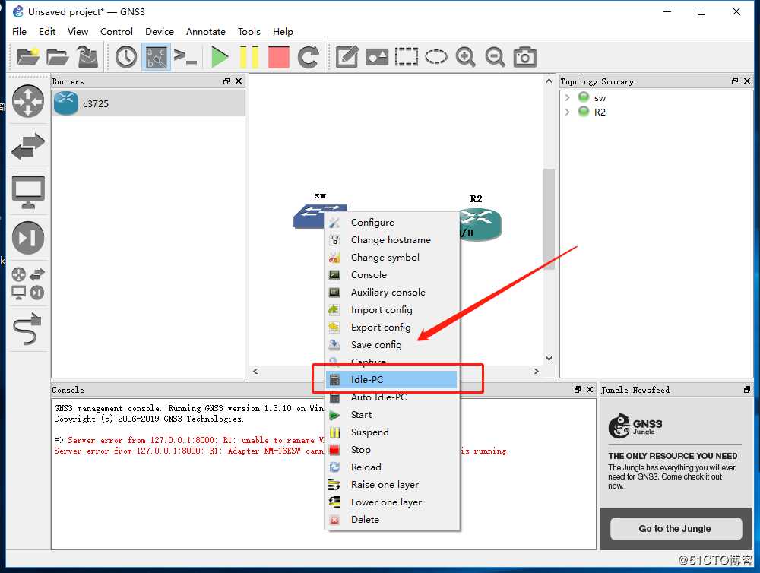Select Auxiliary console in context menu

point(391,292)
